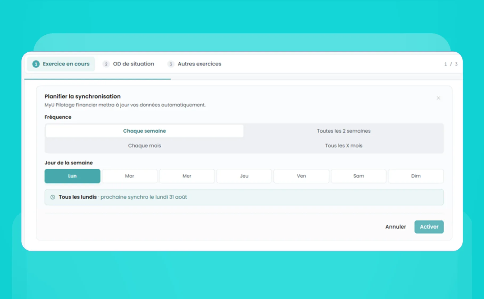The image size is (484, 299).
Task: Click the Planifier la synchronisation heading
Action: click(82, 96)
